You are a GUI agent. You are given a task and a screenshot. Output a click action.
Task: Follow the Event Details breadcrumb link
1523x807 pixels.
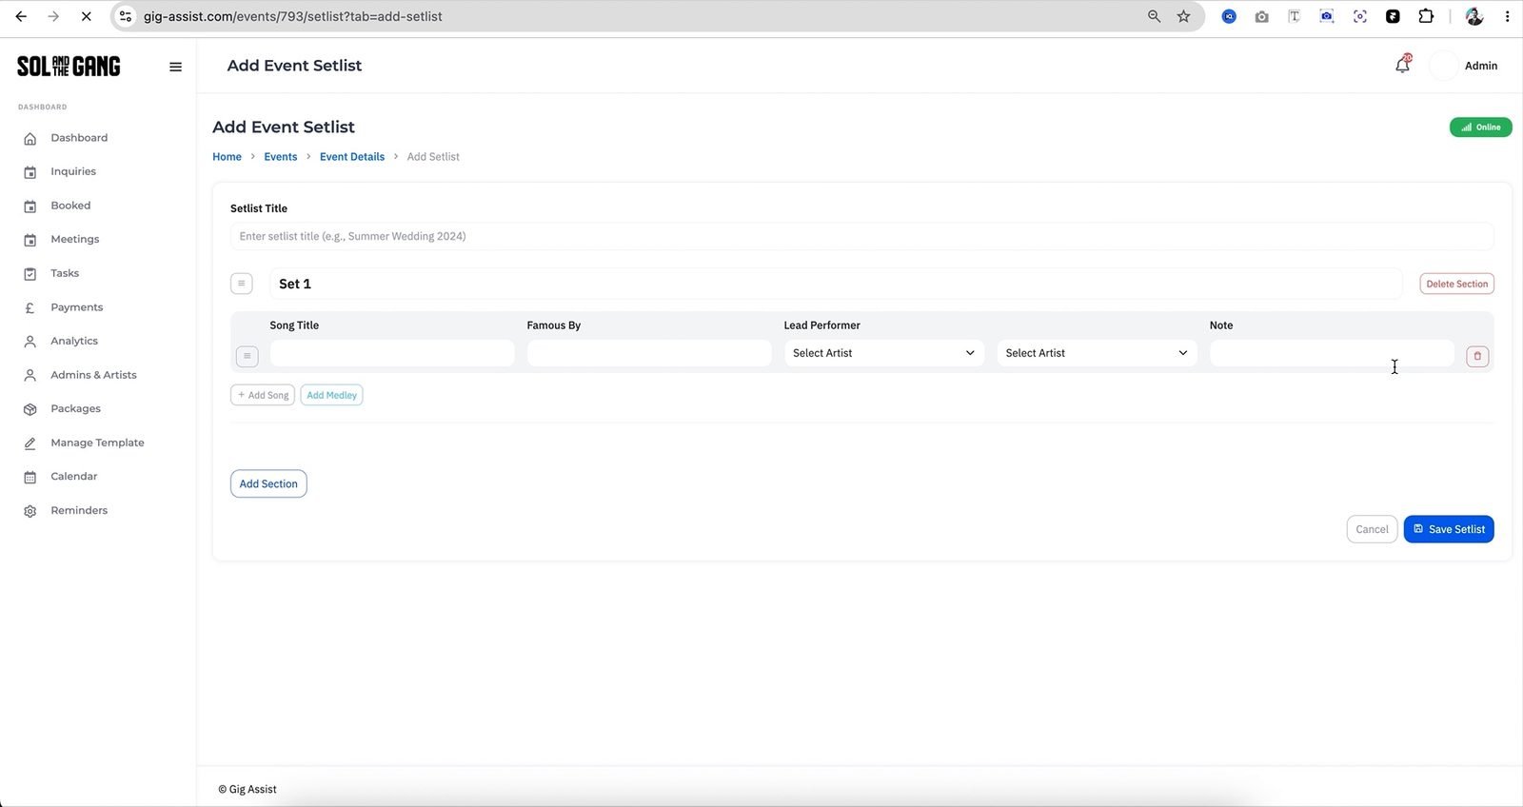(352, 157)
